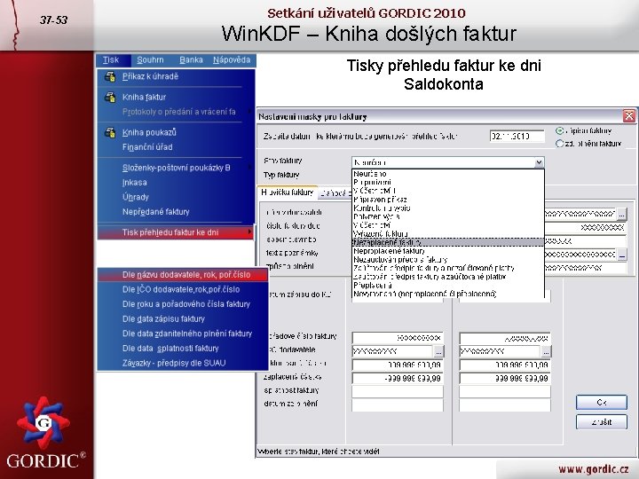
Task: Open browse button next to right IČO dodavatele field
Action: coord(546,351)
